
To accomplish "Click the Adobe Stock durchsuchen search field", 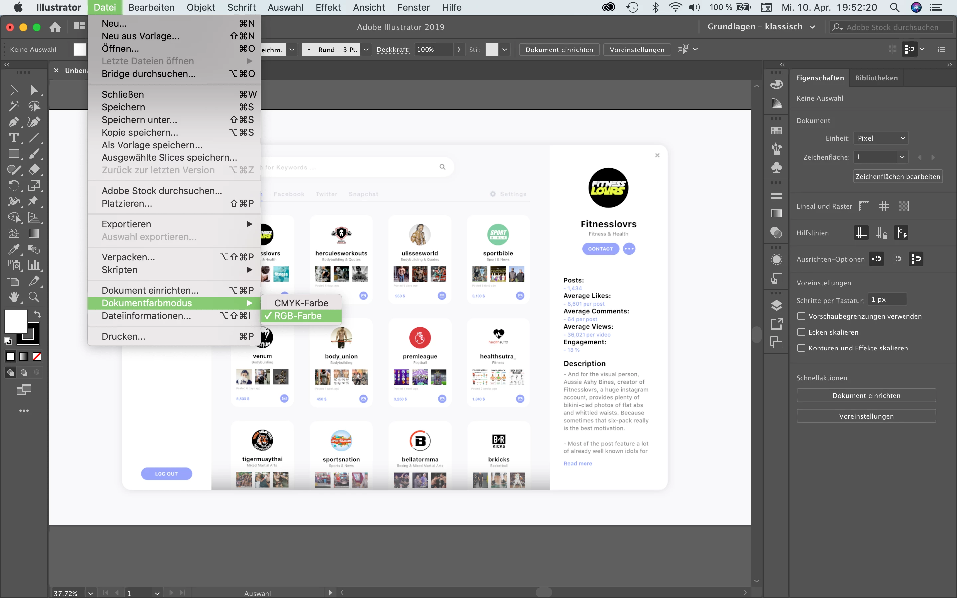I will coord(892,27).
